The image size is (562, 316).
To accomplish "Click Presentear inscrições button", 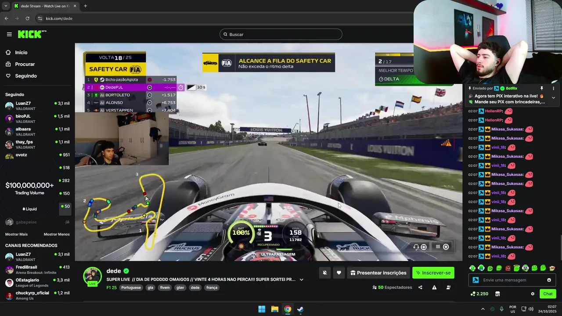I will point(378,273).
